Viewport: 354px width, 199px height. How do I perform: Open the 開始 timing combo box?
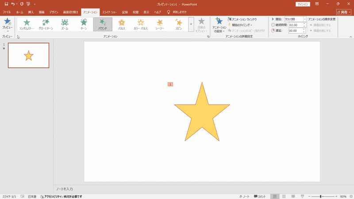click(x=295, y=19)
